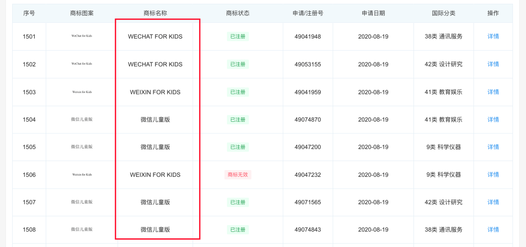This screenshot has width=526, height=247.
Task: Open 详情 link for row 1502
Action: tap(493, 64)
